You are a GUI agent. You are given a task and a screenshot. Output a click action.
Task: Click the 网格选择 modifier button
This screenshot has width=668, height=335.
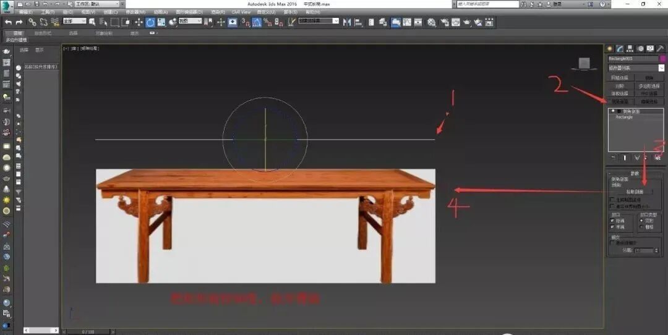[620, 78]
